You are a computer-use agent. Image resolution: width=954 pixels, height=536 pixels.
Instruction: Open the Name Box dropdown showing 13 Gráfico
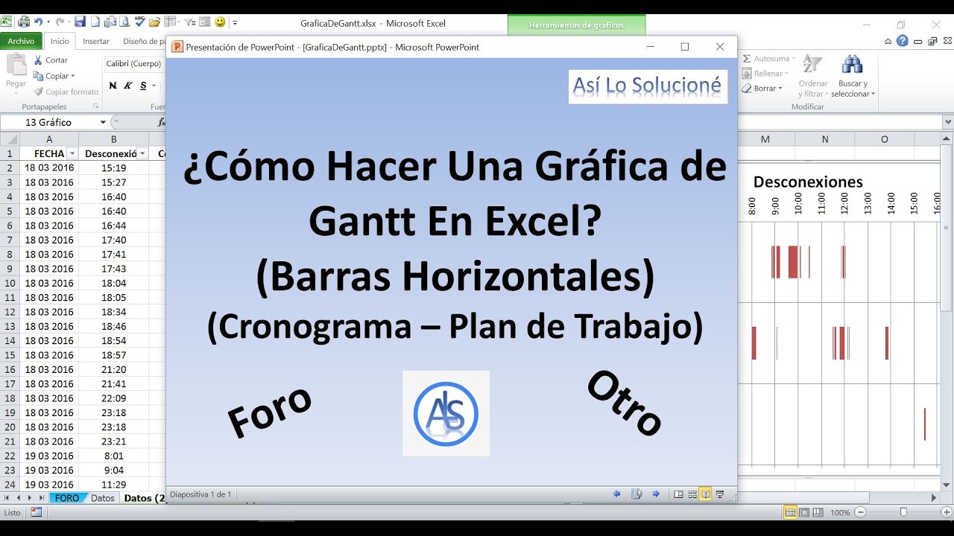tap(103, 122)
